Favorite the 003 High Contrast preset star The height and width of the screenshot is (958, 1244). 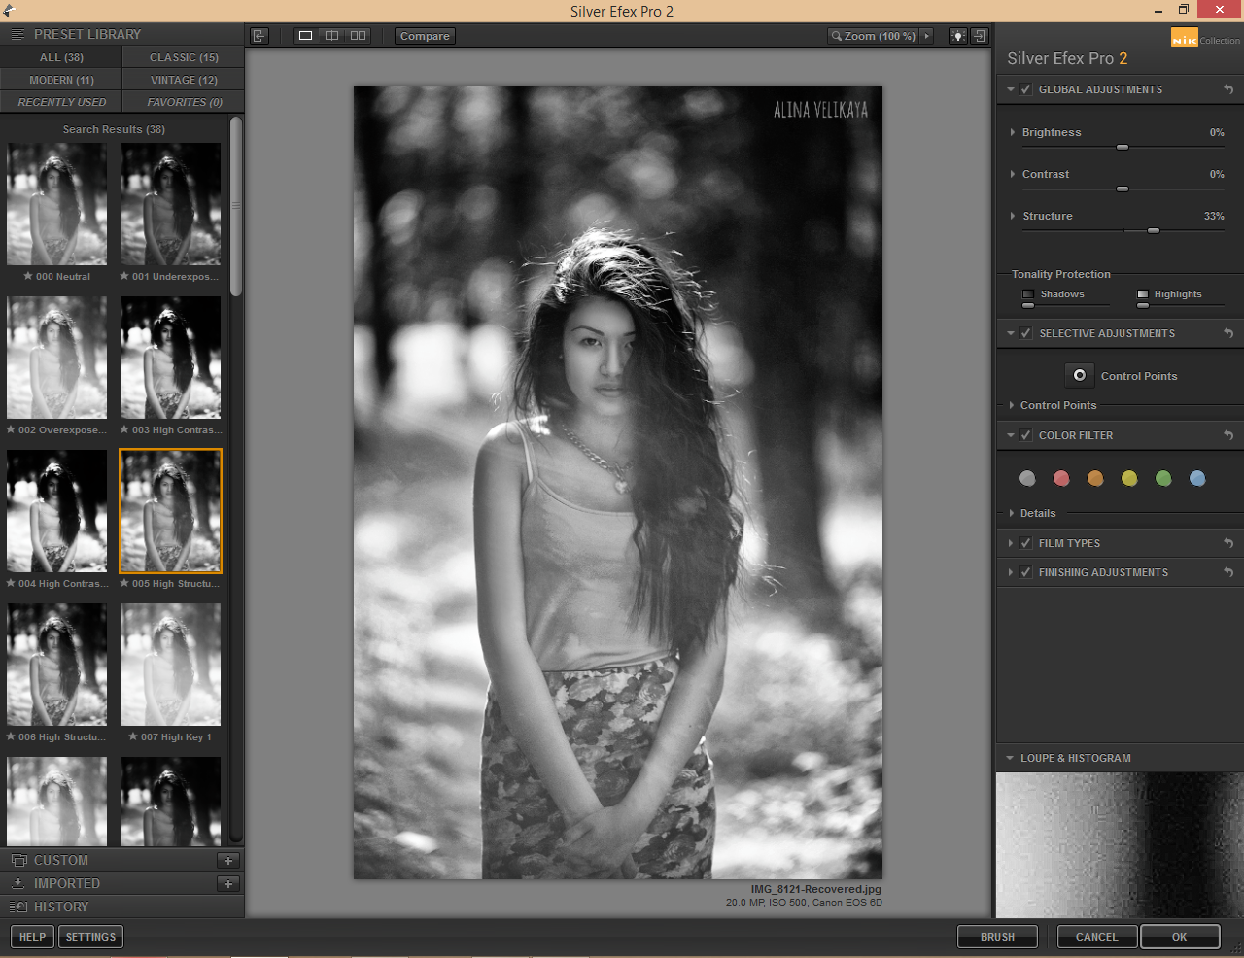tap(124, 430)
